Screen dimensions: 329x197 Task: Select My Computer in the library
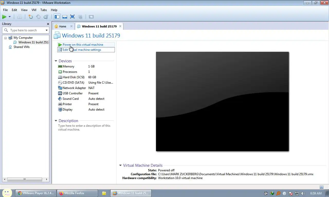[23, 38]
